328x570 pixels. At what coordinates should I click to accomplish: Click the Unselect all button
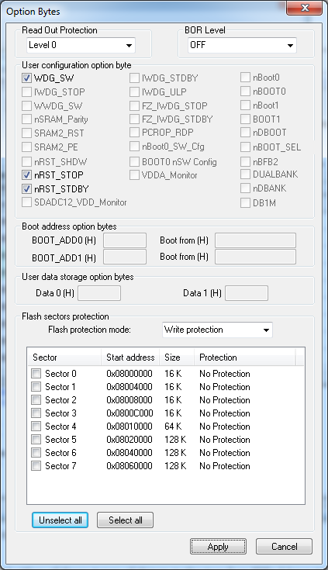[x=60, y=520]
